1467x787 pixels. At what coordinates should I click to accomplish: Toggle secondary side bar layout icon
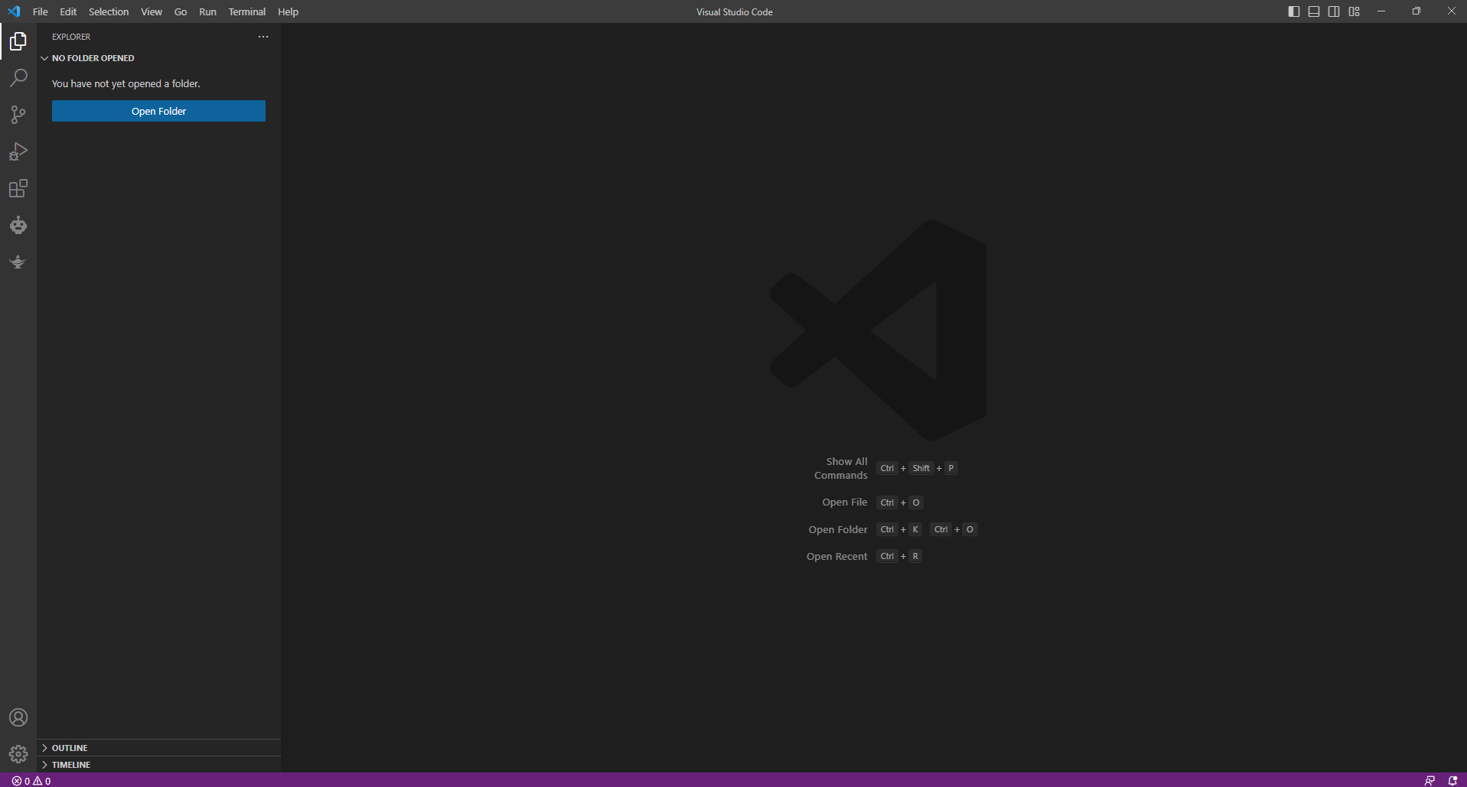click(1334, 11)
